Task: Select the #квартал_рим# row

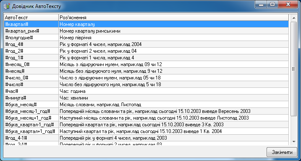Action: point(146,31)
